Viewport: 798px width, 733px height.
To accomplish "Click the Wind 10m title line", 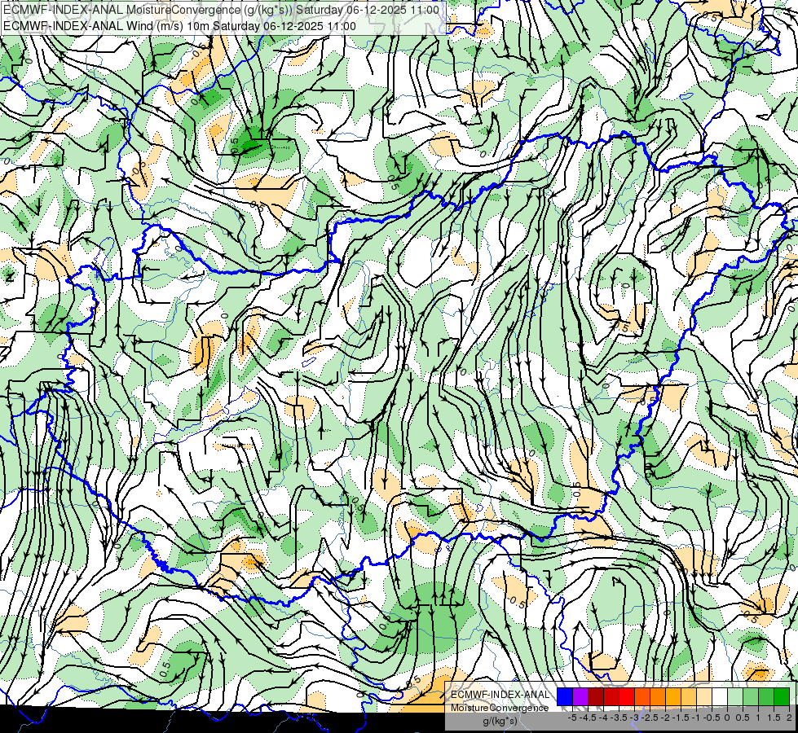I will point(179,26).
